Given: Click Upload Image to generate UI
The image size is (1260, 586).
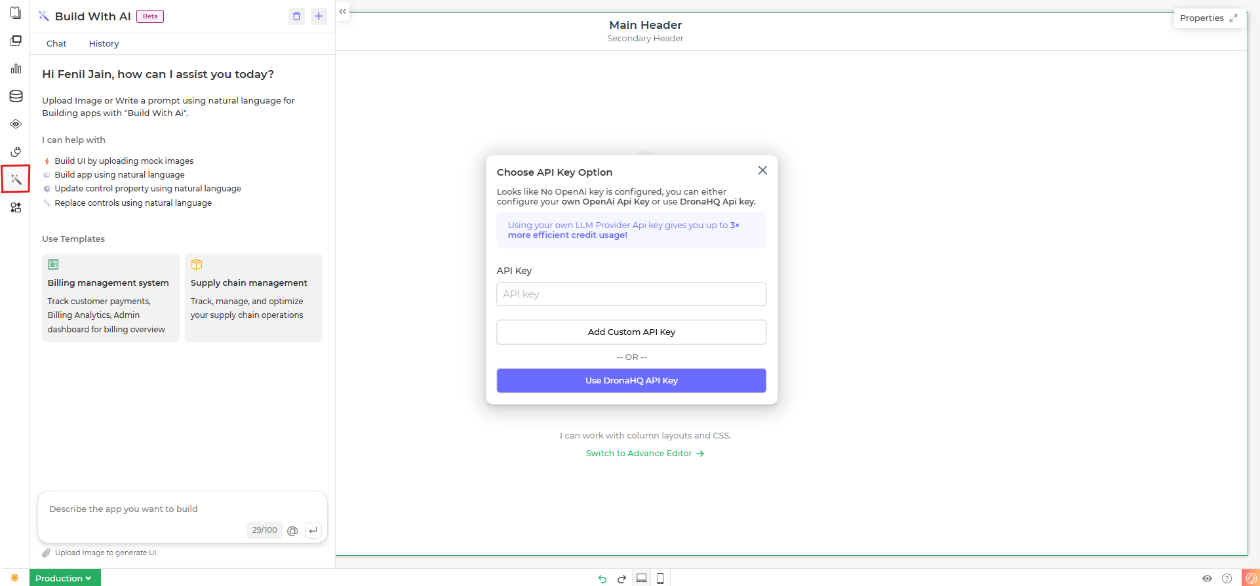Looking at the screenshot, I should pyautogui.click(x=100, y=553).
